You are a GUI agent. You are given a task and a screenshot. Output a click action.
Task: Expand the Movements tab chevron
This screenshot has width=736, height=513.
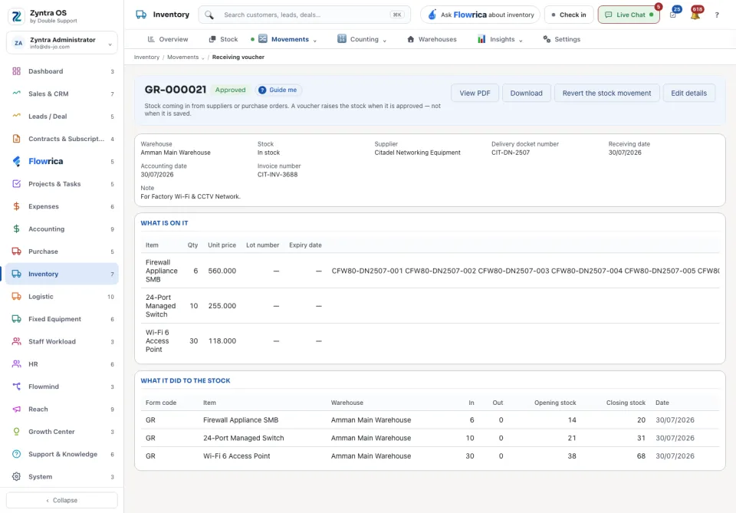pyautogui.click(x=315, y=41)
